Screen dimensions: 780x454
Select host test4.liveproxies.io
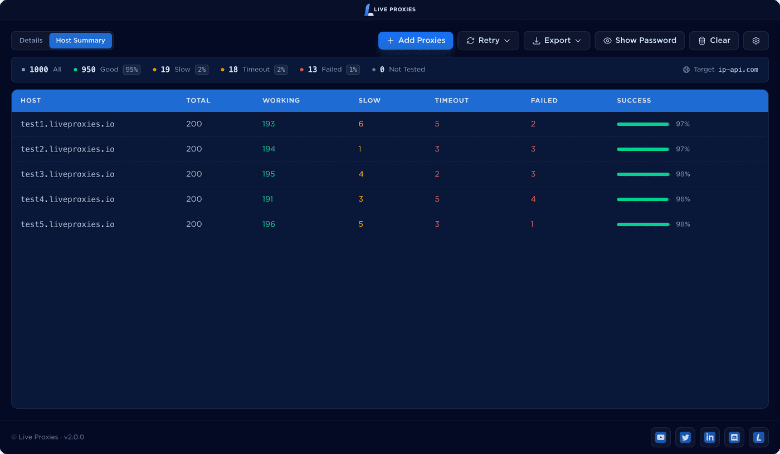pyautogui.click(x=67, y=199)
